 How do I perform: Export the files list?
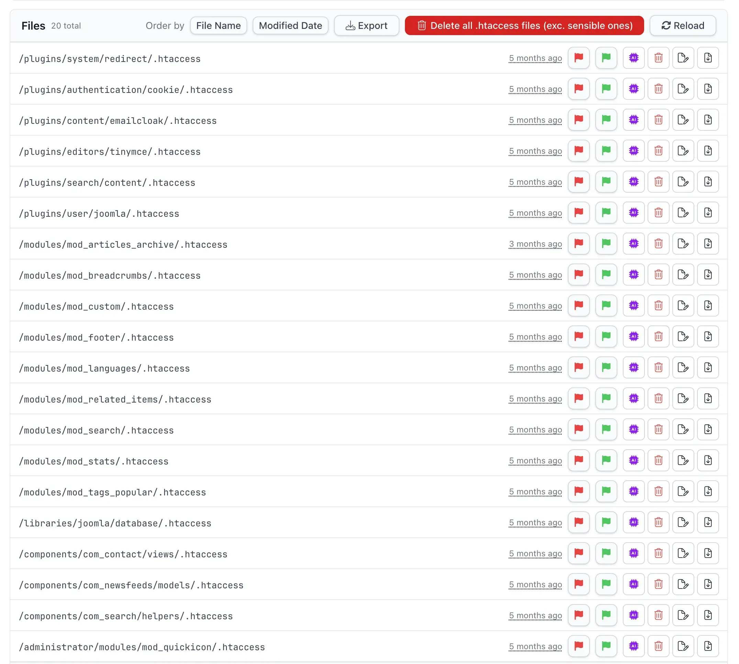[x=366, y=25]
